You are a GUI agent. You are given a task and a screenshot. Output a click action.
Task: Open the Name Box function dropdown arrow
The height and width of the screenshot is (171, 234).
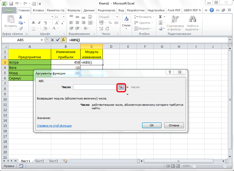coord(42,40)
